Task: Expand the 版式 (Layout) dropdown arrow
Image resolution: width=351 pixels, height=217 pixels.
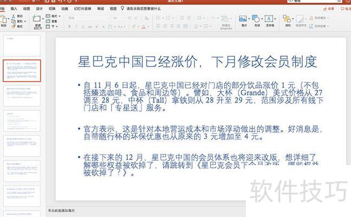Action: click(x=60, y=16)
